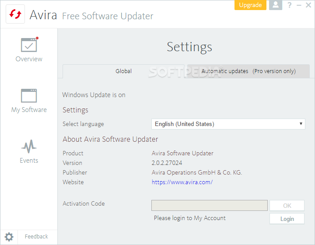This screenshot has width=315, height=245.
Task: Open the My Software window icon
Action: point(29,95)
